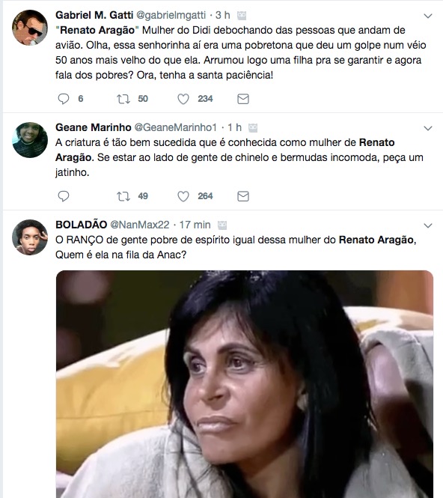
Task: Click Hootlet owl icon next to 1 h
Action: pos(253,127)
